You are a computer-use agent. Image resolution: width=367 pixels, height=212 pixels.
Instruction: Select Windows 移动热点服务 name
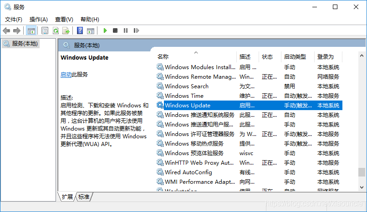[x=194, y=143]
